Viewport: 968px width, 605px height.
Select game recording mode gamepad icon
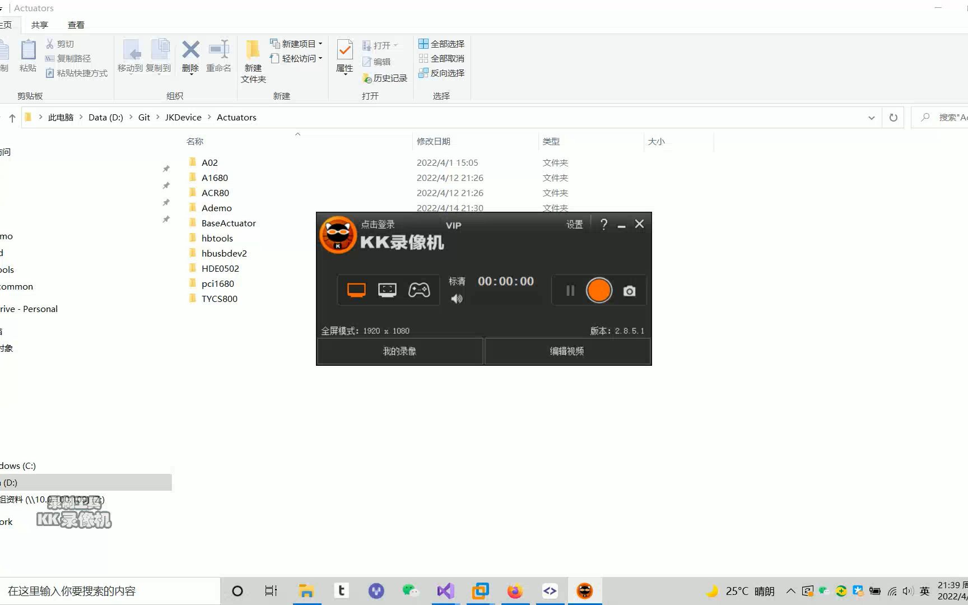[419, 290]
